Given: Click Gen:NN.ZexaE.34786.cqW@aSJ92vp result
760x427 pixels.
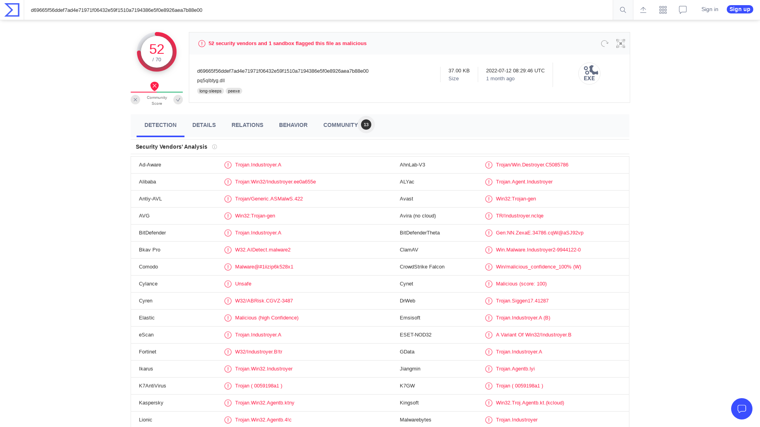Looking at the screenshot, I should (540, 233).
